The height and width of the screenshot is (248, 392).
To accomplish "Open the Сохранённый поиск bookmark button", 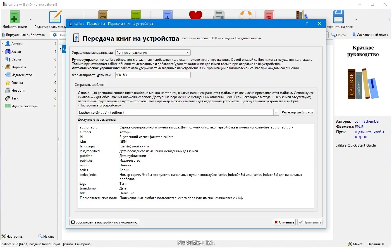I will (370, 35).
